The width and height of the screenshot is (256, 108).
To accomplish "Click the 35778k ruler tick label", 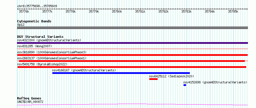I will [70, 11].
